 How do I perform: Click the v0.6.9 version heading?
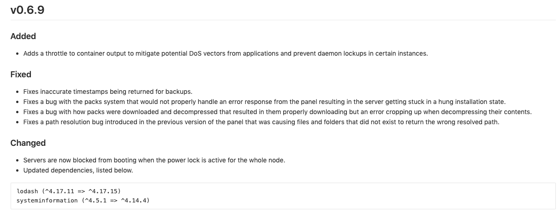click(27, 9)
